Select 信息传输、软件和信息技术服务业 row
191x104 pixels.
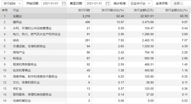click(95, 76)
